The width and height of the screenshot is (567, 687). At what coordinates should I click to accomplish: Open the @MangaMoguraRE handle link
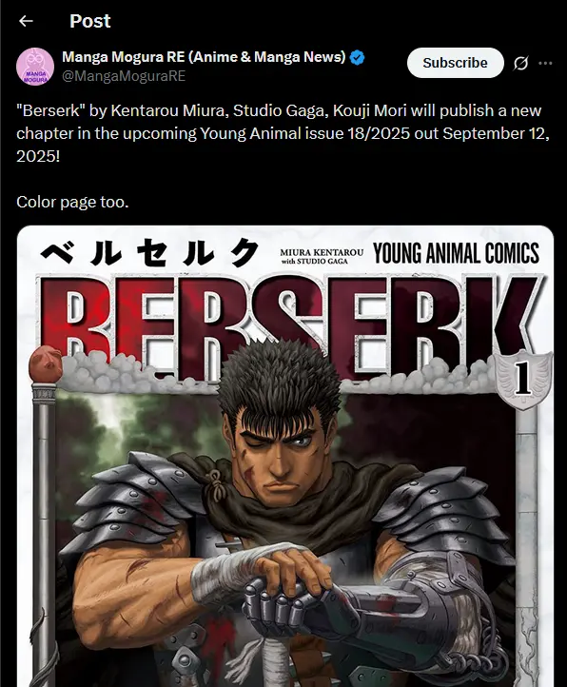[124, 76]
